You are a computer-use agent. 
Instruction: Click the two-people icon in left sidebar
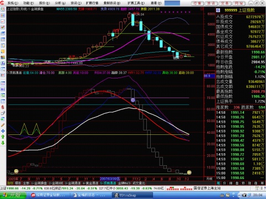3,57
